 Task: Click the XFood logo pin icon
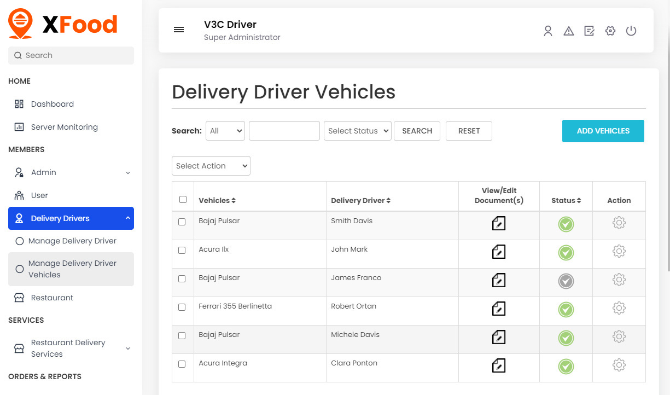(x=20, y=23)
